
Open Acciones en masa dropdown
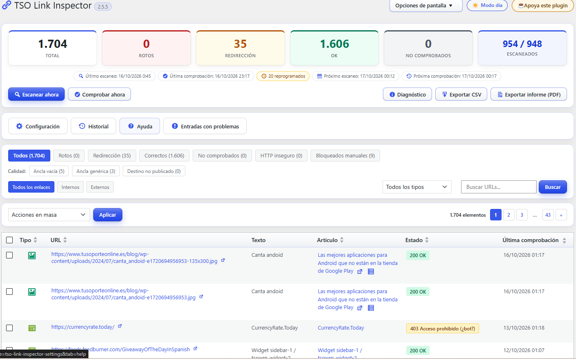tap(49, 215)
